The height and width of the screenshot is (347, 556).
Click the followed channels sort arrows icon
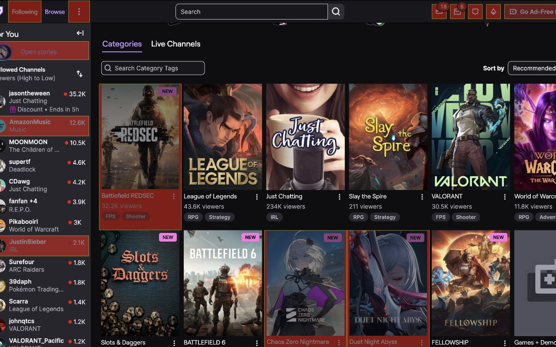click(x=79, y=74)
